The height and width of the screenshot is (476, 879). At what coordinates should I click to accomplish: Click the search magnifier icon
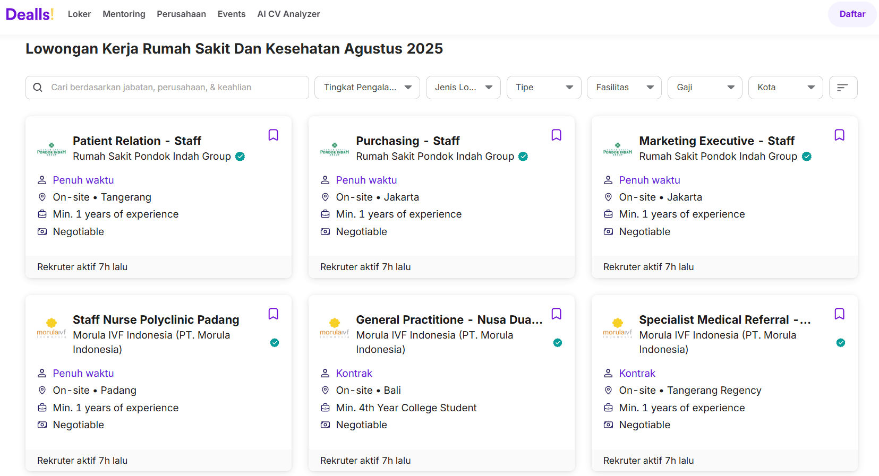(38, 88)
